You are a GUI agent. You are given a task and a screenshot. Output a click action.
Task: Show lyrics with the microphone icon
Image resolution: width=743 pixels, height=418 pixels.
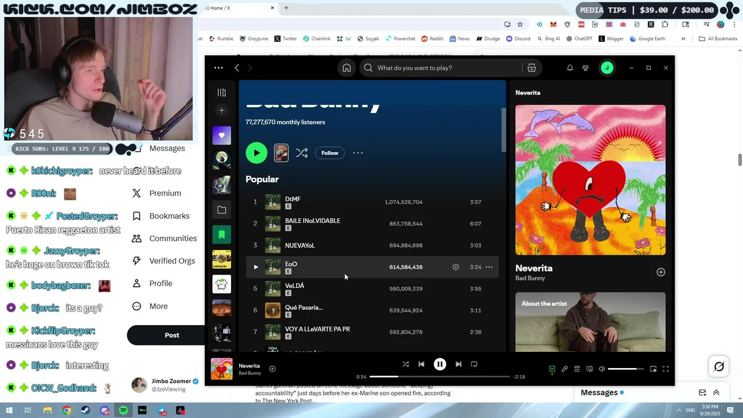point(564,369)
